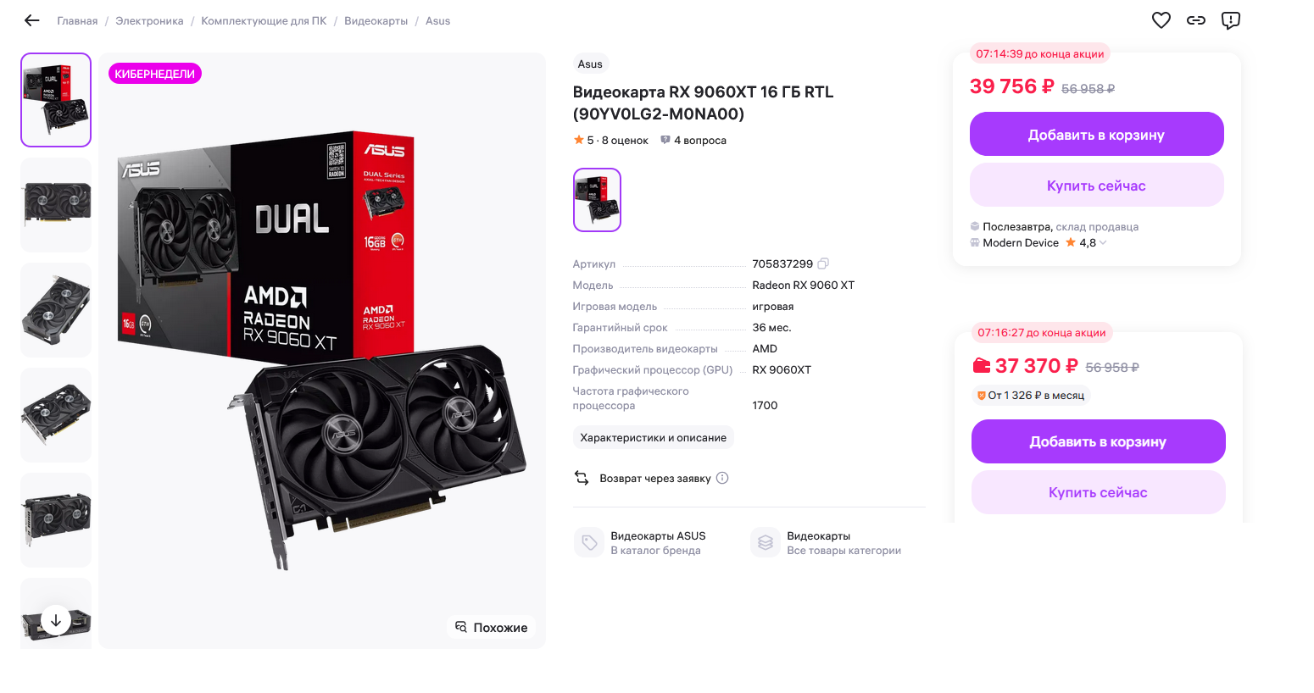
Task: Select the product variant thumbnail under rating
Action: tap(597, 200)
